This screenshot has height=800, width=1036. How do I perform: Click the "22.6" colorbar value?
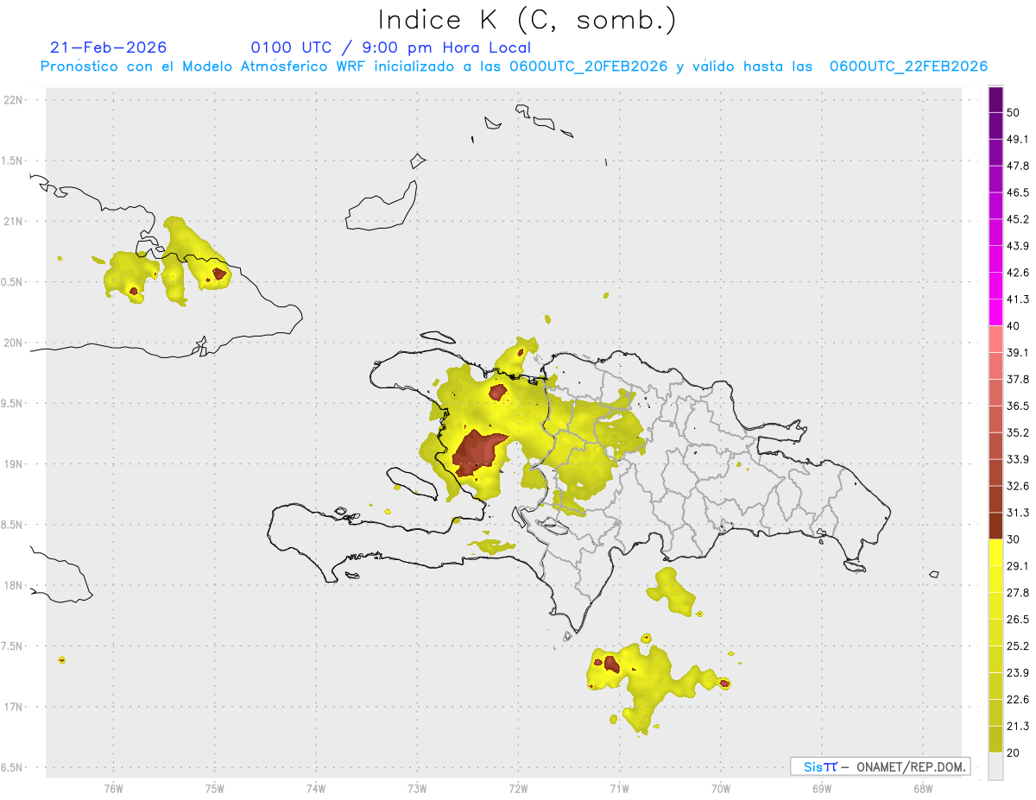(x=1018, y=700)
